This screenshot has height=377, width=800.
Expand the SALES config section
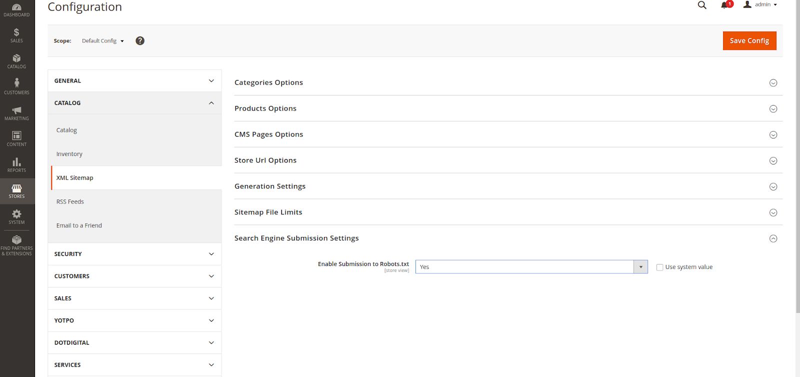(x=134, y=298)
